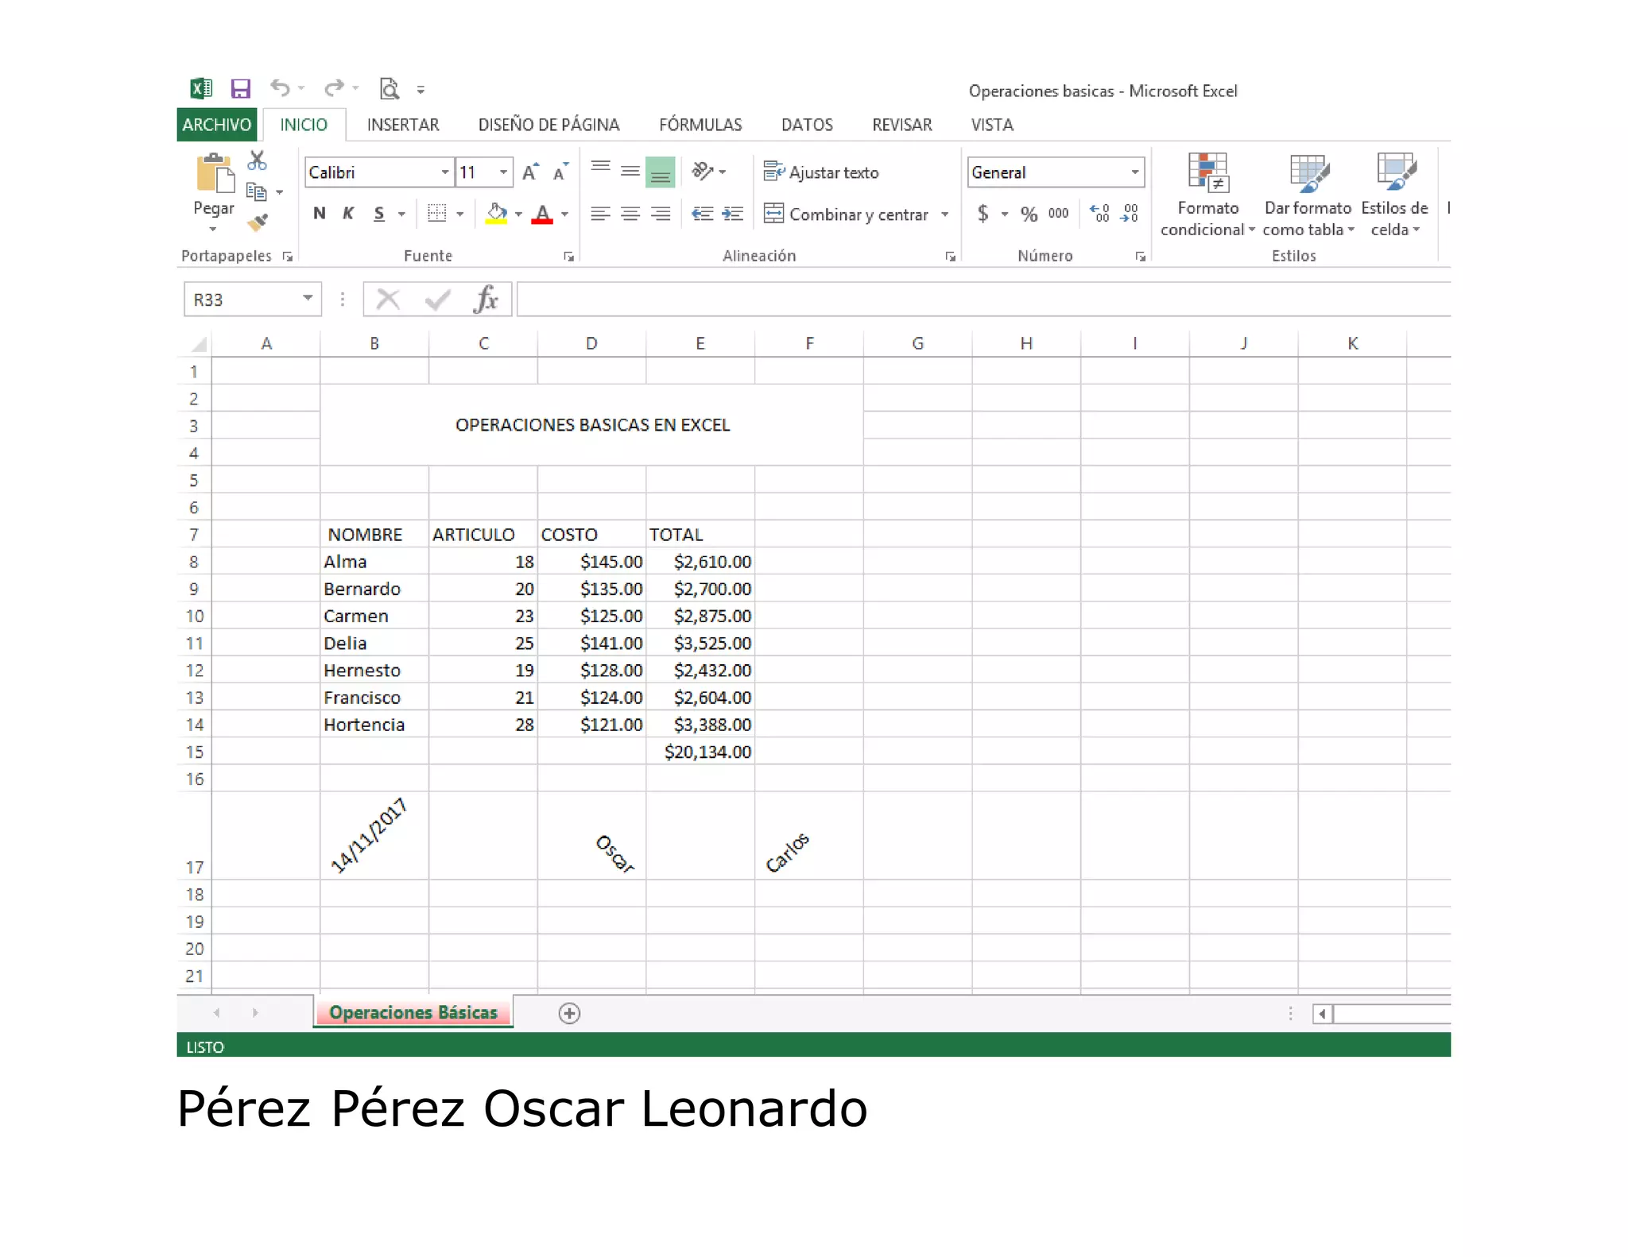
Task: Click the Insert function fx icon
Action: pyautogui.click(x=486, y=300)
